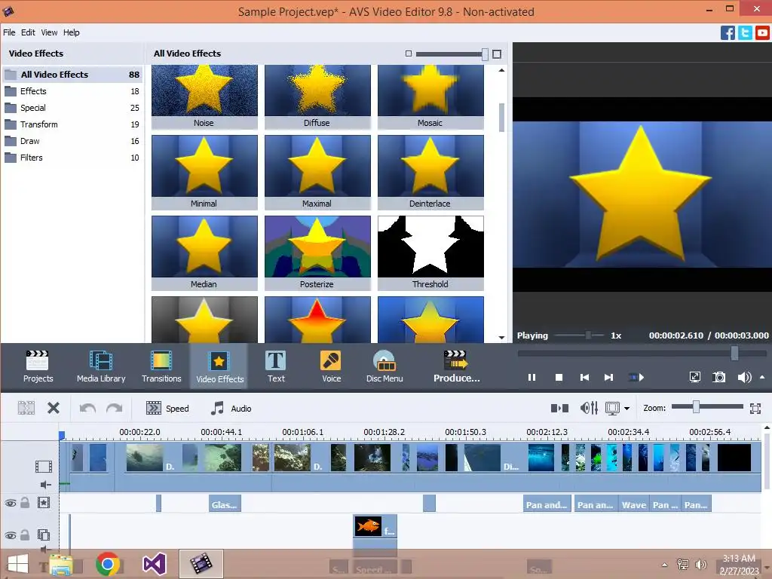Screen dimensions: 772x579
Task: Open the timeline view dropdown arrow
Action: pyautogui.click(x=626, y=409)
